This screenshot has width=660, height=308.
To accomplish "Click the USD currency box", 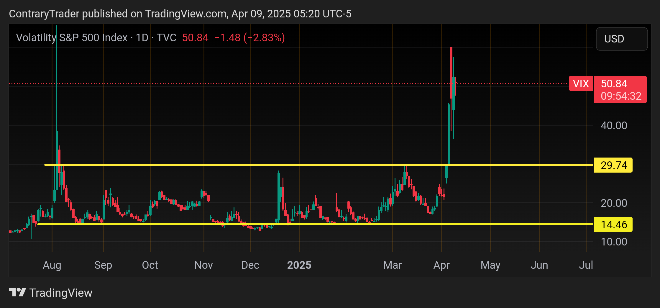I will pos(622,39).
